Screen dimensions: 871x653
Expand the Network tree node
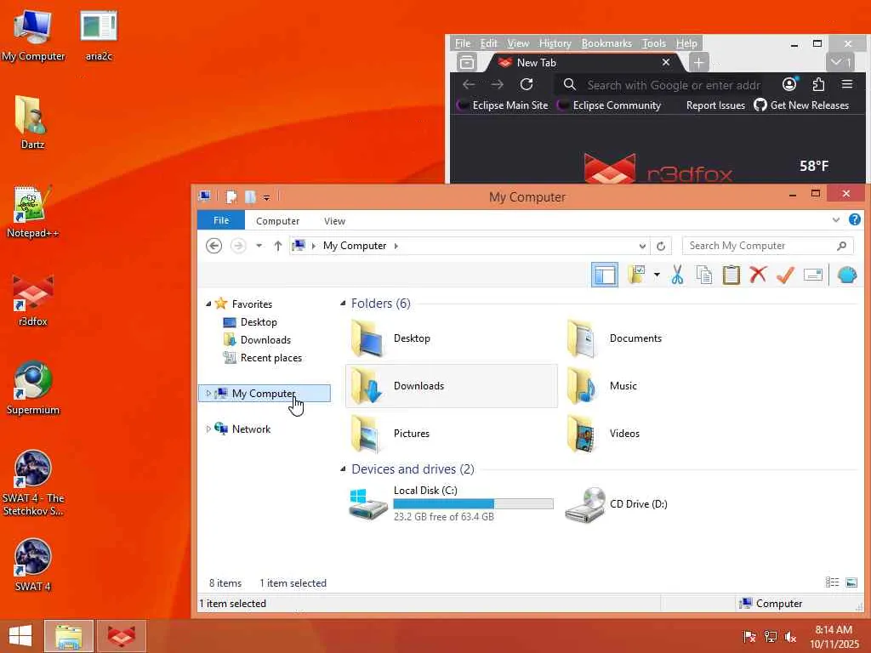[208, 429]
